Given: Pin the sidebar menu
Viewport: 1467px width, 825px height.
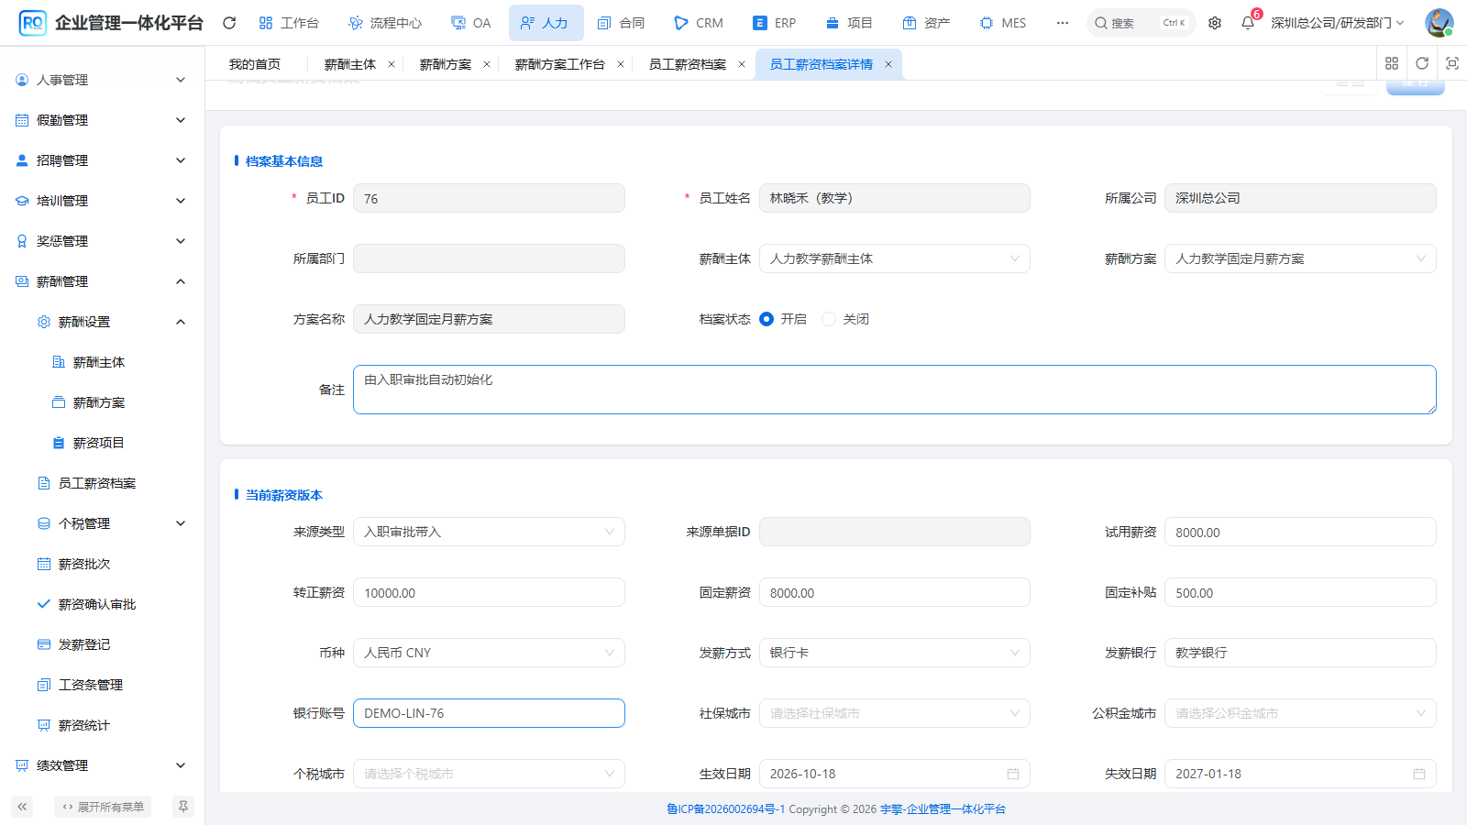Looking at the screenshot, I should pos(183,807).
